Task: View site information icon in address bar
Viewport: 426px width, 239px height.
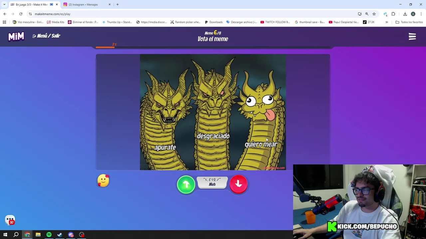Action: pyautogui.click(x=30, y=14)
